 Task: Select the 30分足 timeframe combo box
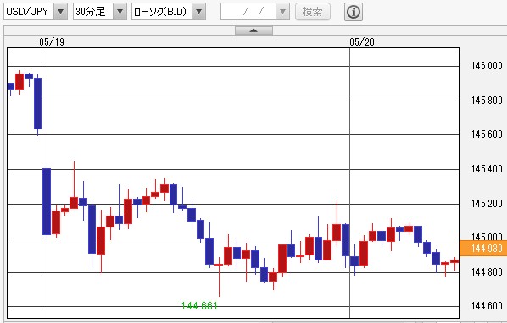pos(100,12)
